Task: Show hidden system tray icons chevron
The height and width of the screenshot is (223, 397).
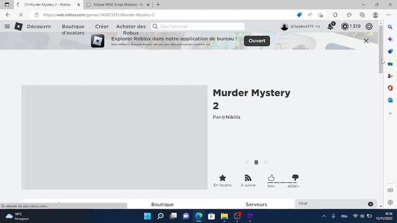Action: pos(324,216)
